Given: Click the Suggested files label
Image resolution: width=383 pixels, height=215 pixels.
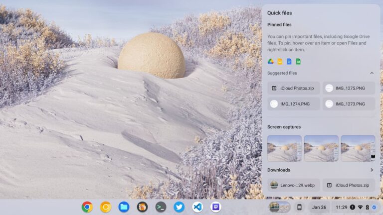Looking at the screenshot, I should 282,73.
